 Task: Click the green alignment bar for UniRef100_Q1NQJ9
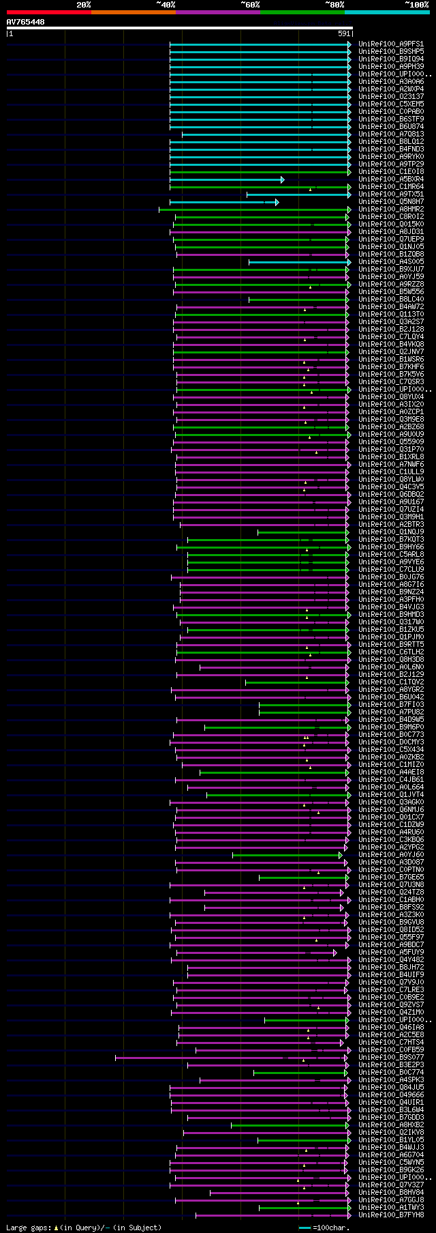(303, 532)
